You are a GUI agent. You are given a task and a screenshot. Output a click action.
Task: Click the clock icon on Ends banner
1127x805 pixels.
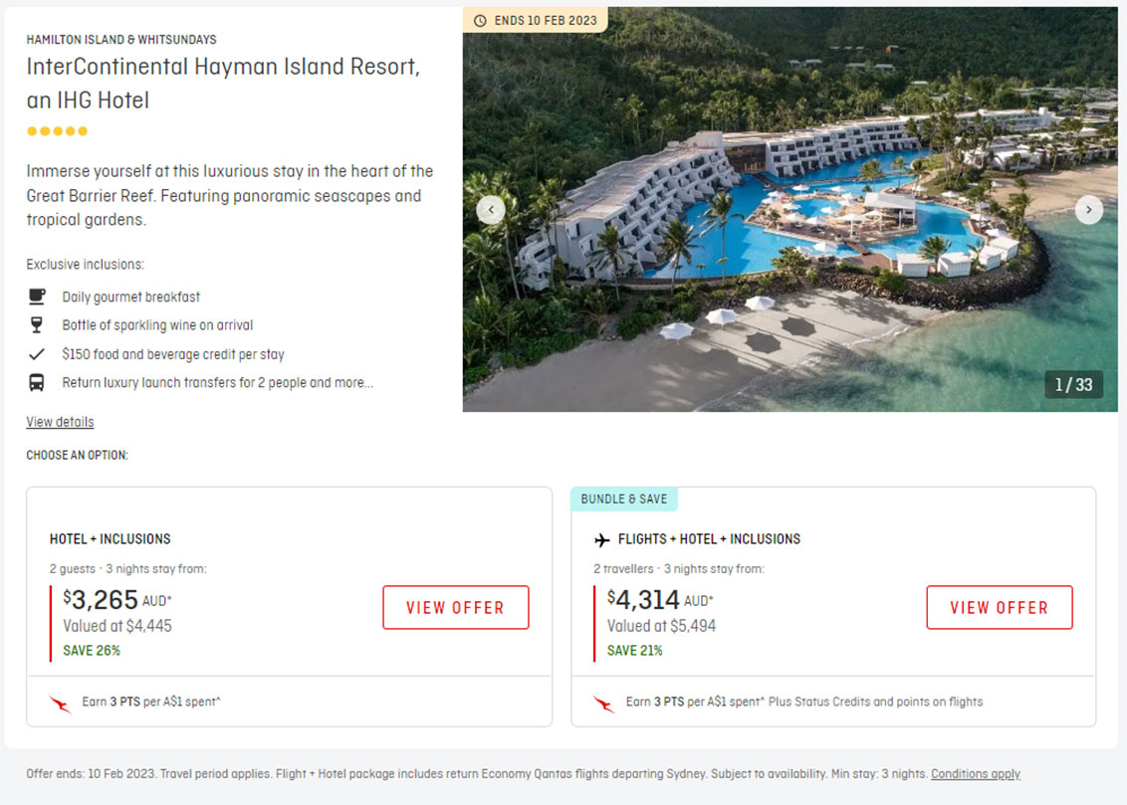pos(480,20)
